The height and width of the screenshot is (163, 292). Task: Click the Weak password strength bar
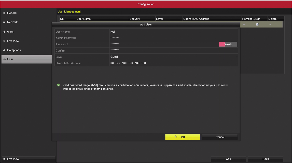[x=228, y=44]
